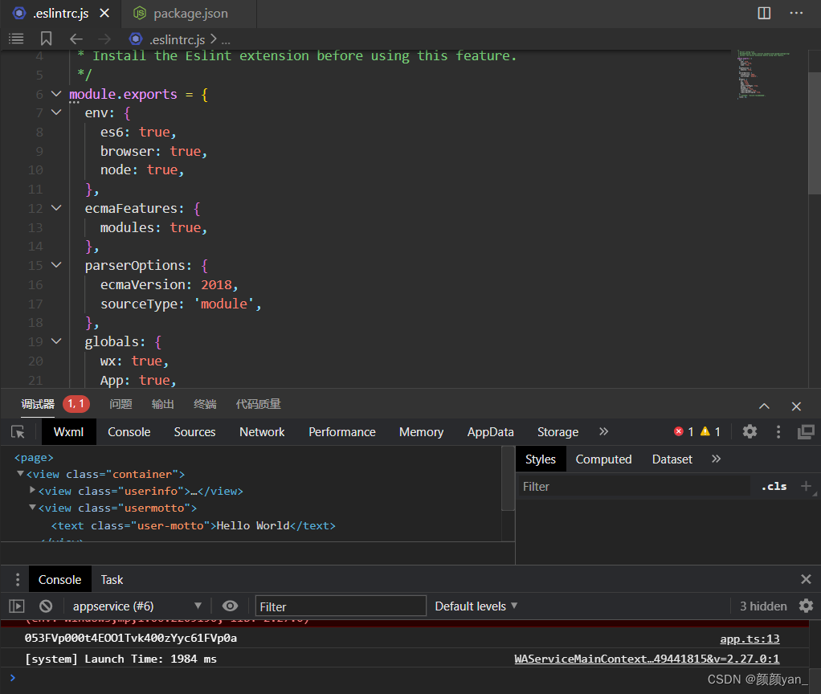Open the Default levels dropdown
821x694 pixels.
476,606
